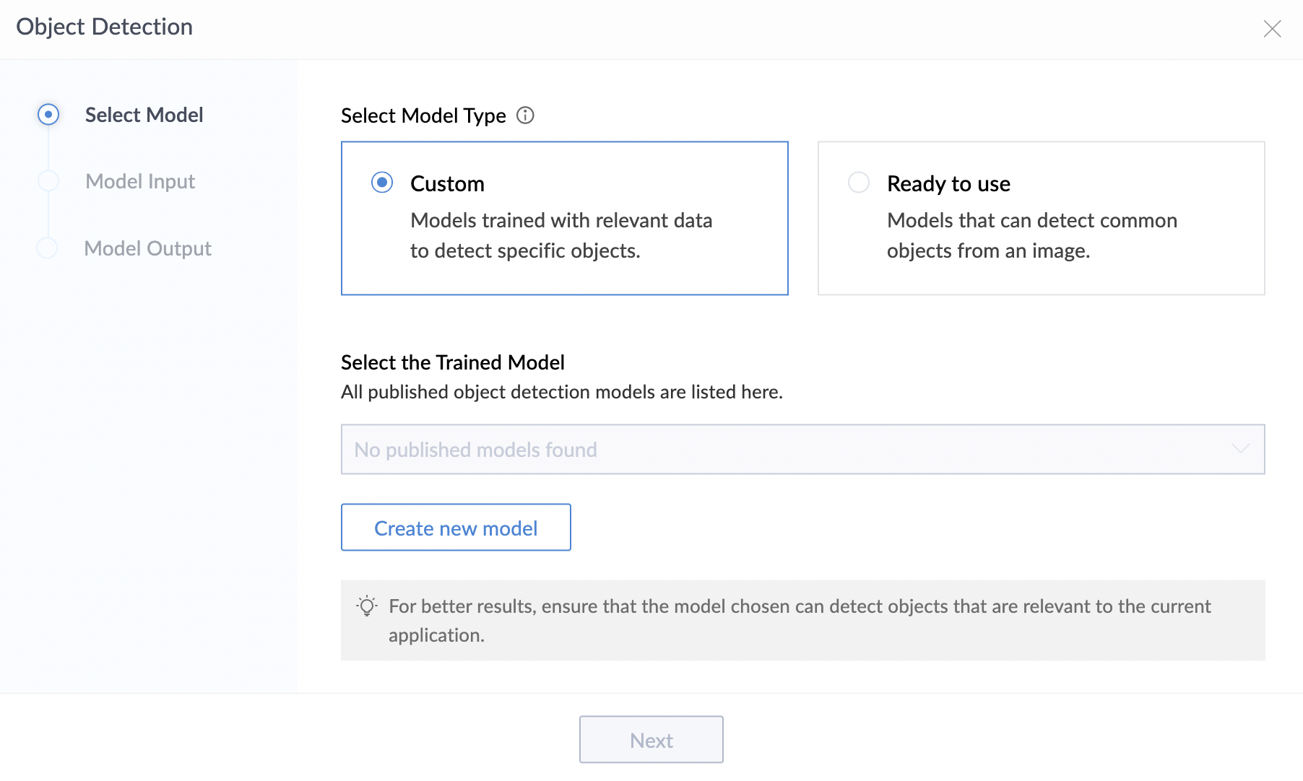Click the Model Input step circle

(48, 181)
